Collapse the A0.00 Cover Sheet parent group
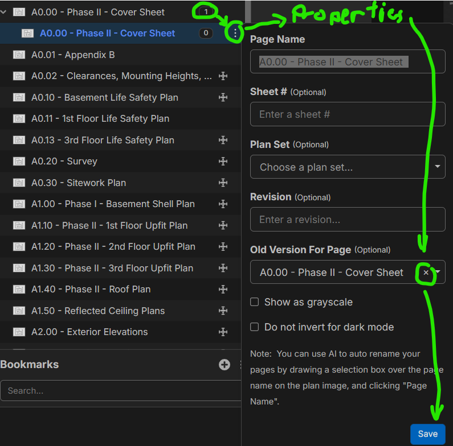This screenshot has width=453, height=446. tap(4, 12)
